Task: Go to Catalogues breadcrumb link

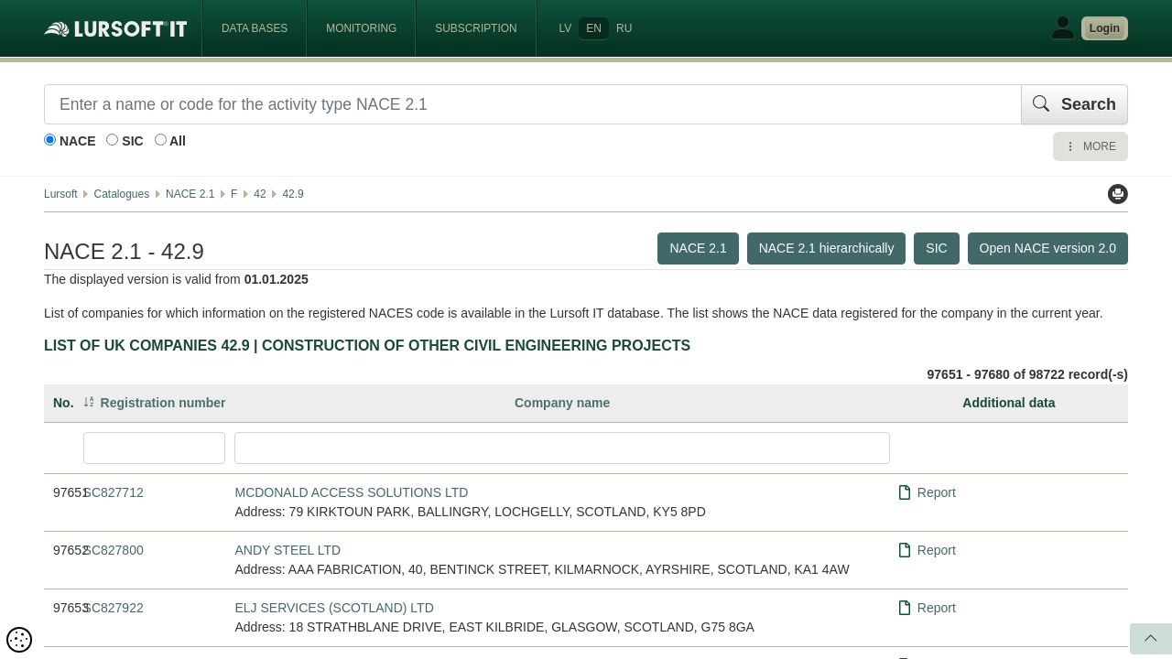Action: click(x=121, y=194)
